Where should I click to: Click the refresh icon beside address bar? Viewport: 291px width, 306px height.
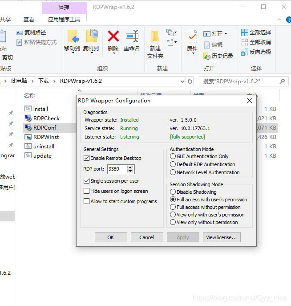tap(190, 81)
